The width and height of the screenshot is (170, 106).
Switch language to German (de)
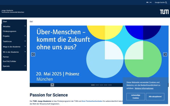point(147,2)
